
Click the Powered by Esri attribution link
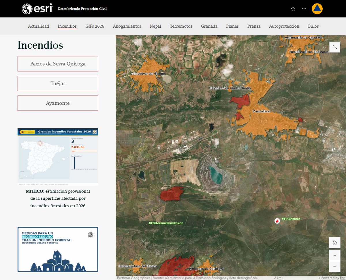333,278
